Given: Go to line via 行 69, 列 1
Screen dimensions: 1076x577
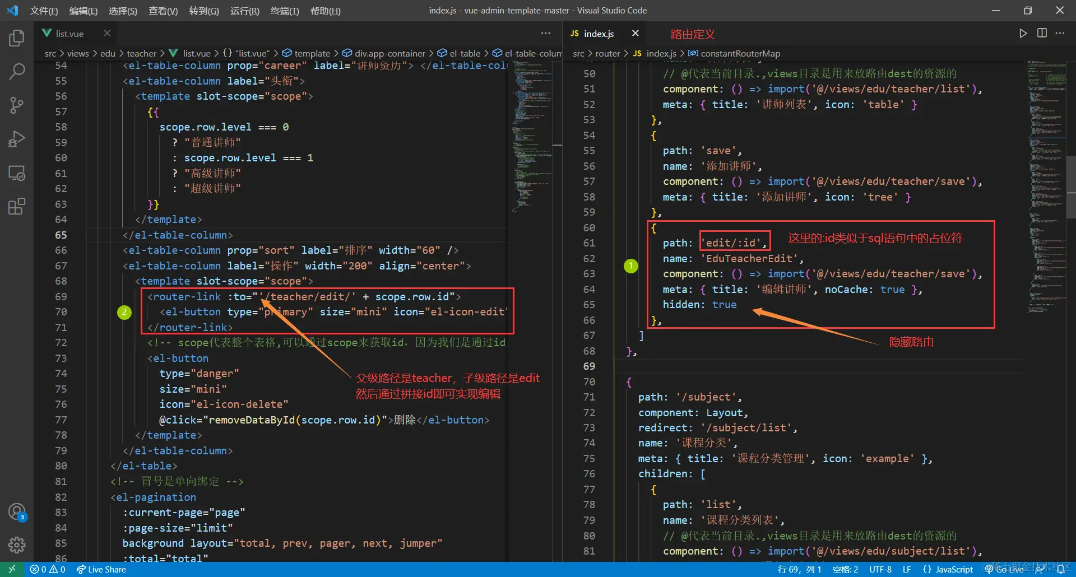Looking at the screenshot, I should pyautogui.click(x=799, y=570).
